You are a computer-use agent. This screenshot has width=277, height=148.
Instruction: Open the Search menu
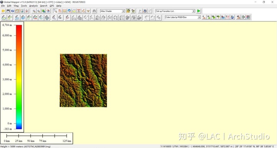(43, 6)
